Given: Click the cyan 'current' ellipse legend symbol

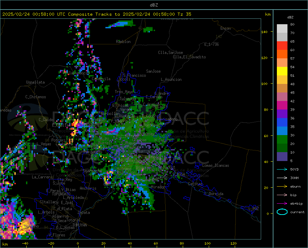Looking at the screenshot, I should tap(282, 212).
